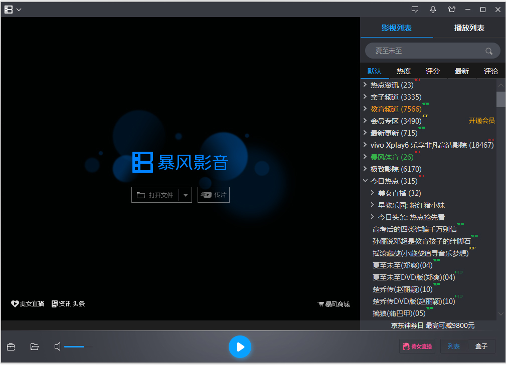Click the 美女直播 heart icon at bottom-left
This screenshot has width=506, height=365.
coord(16,303)
